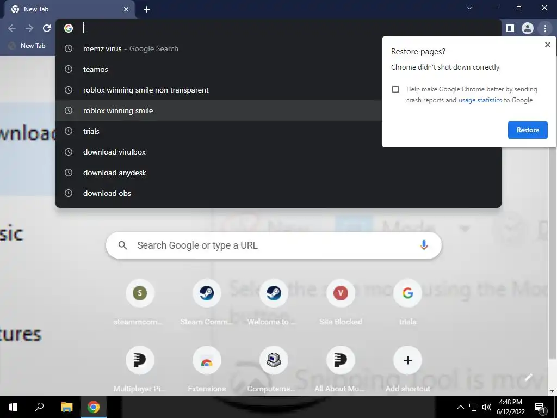The image size is (557, 418).
Task: Click the Google logo in the address bar
Action: tap(69, 28)
